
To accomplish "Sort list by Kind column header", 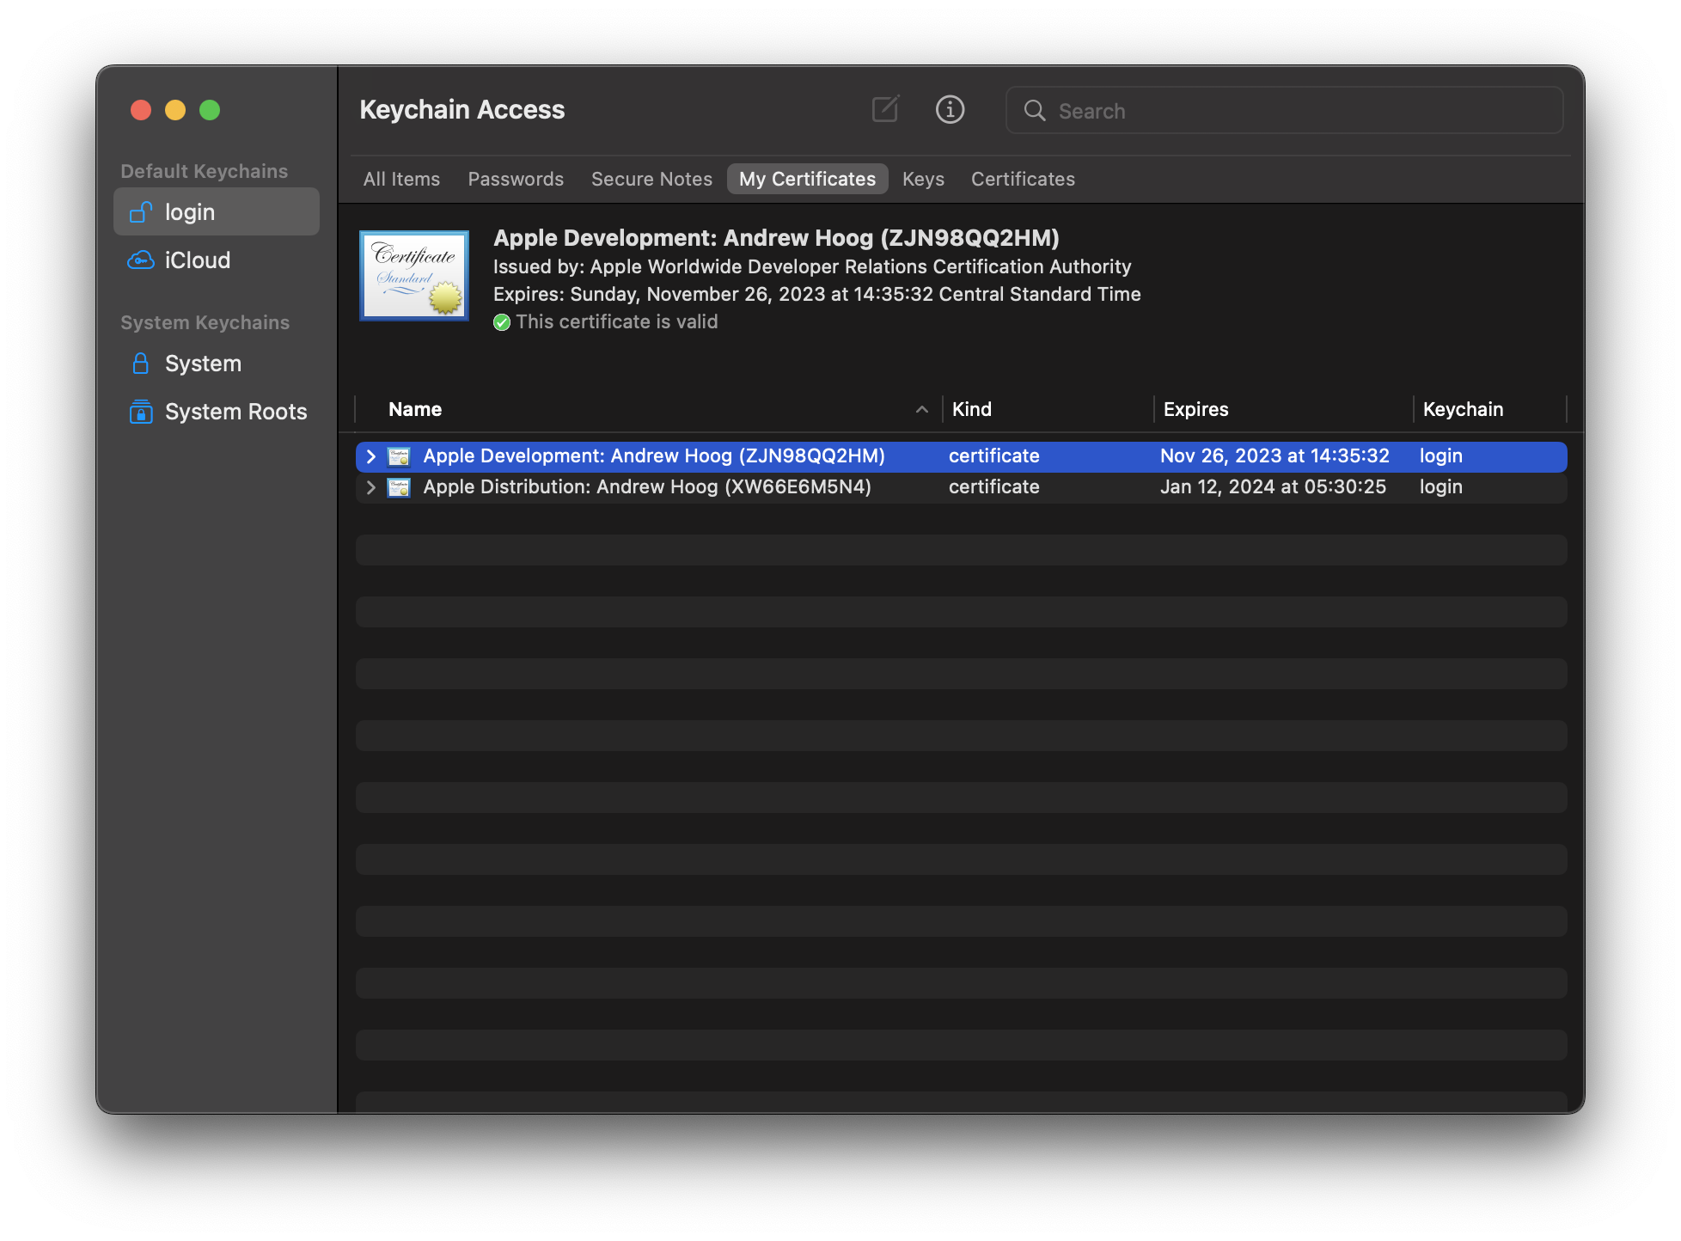I will click(1048, 409).
